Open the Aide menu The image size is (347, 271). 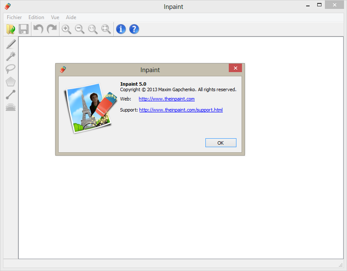[x=71, y=17]
